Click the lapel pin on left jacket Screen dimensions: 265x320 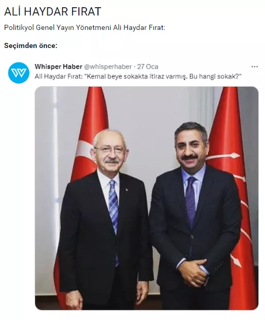click(x=126, y=189)
